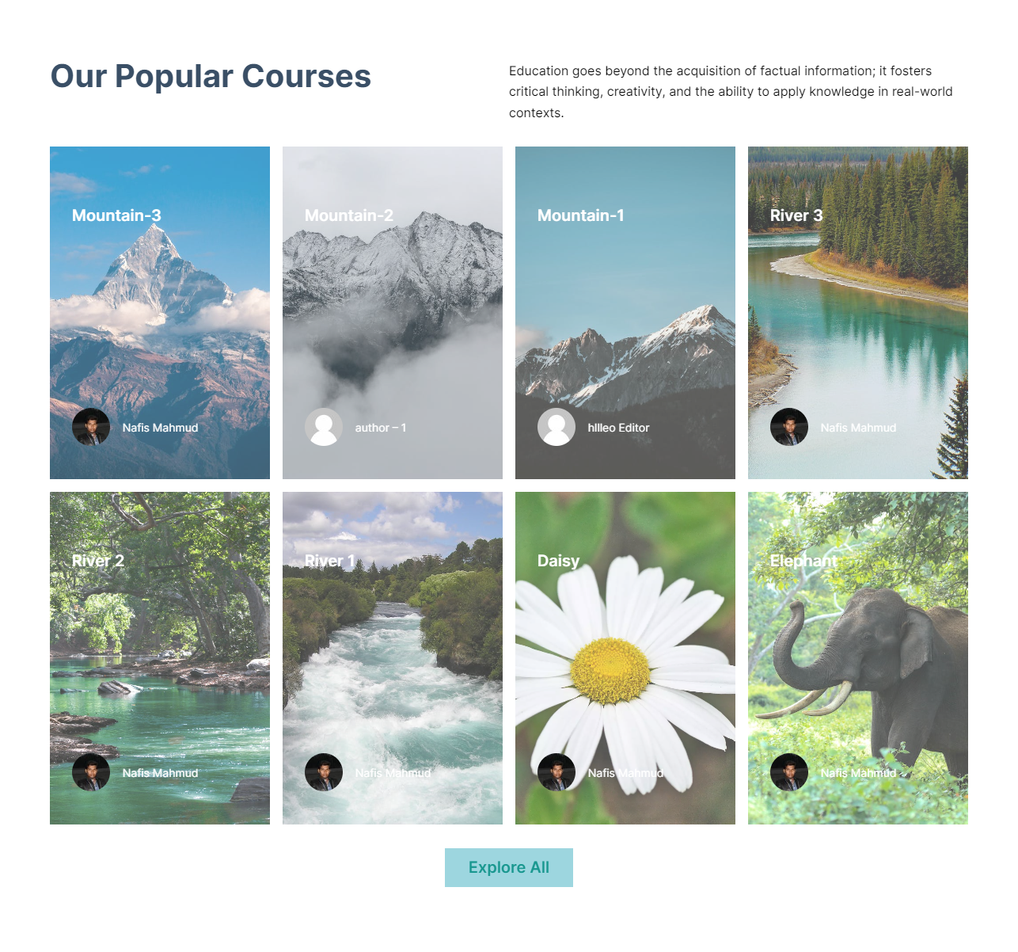1018x952 pixels.
Task: Click the placeholder avatar beside author – 1
Action: (x=324, y=427)
